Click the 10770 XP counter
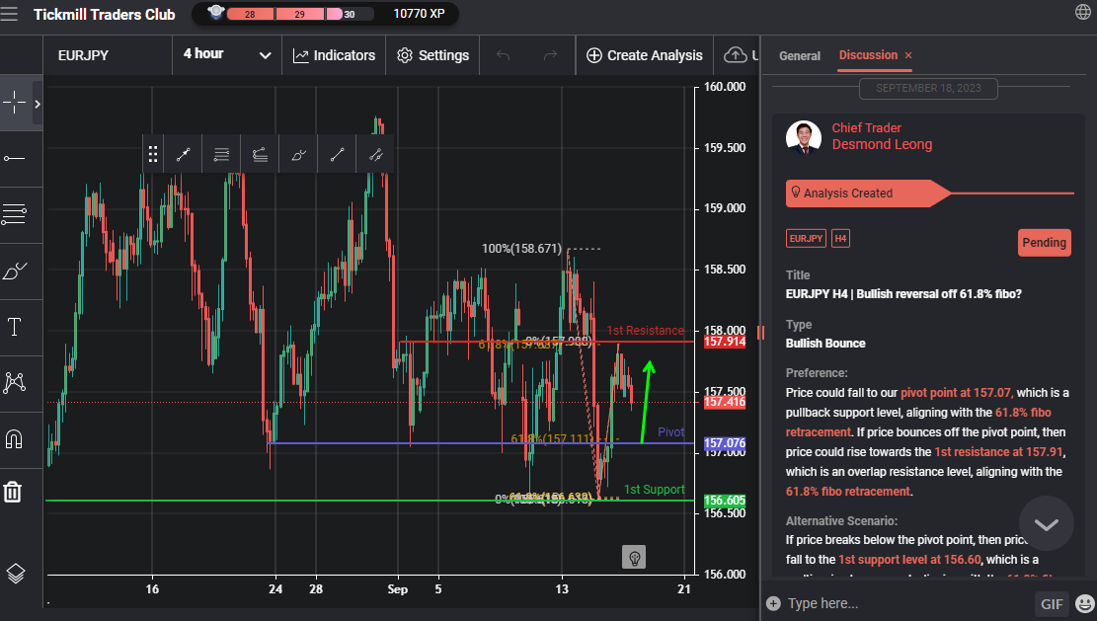The width and height of the screenshot is (1097, 621). point(419,13)
